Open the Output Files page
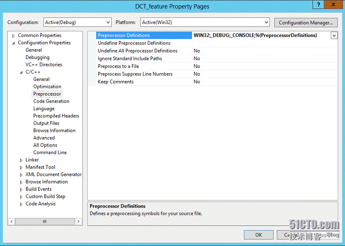 (x=46, y=123)
